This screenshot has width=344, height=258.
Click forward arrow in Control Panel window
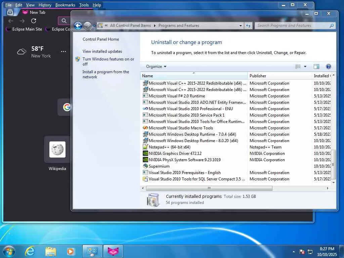88,26
